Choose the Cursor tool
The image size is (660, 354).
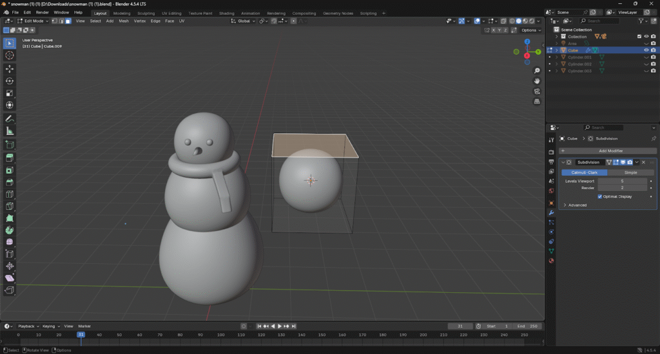[10, 55]
